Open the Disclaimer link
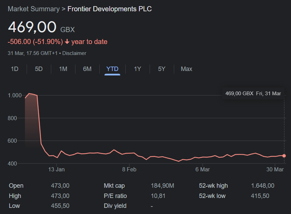Image resolution: width=291 pixels, height=214 pixels. pos(74,53)
